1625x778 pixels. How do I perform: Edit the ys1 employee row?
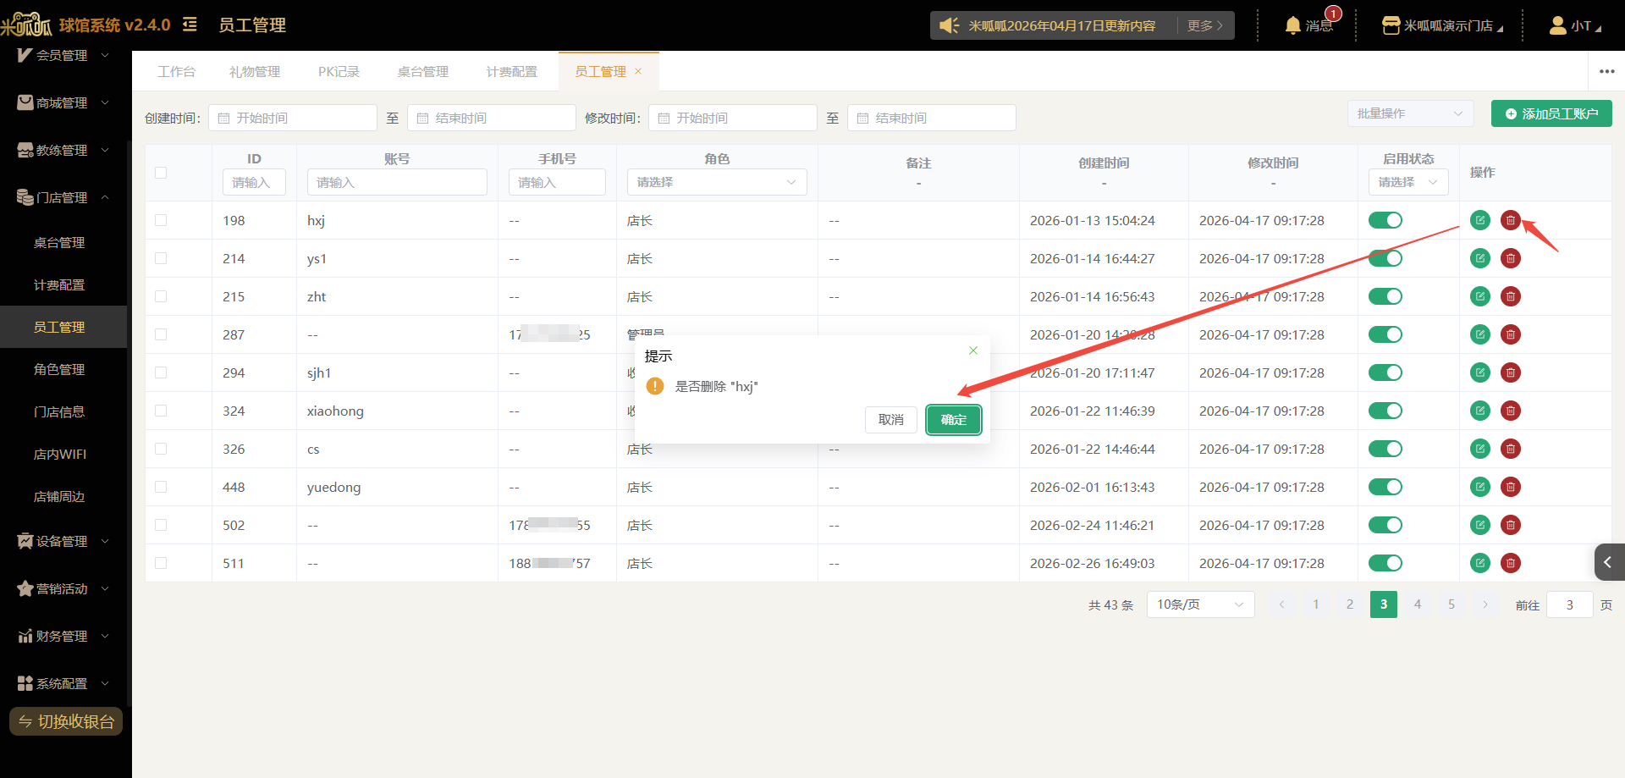(1480, 258)
